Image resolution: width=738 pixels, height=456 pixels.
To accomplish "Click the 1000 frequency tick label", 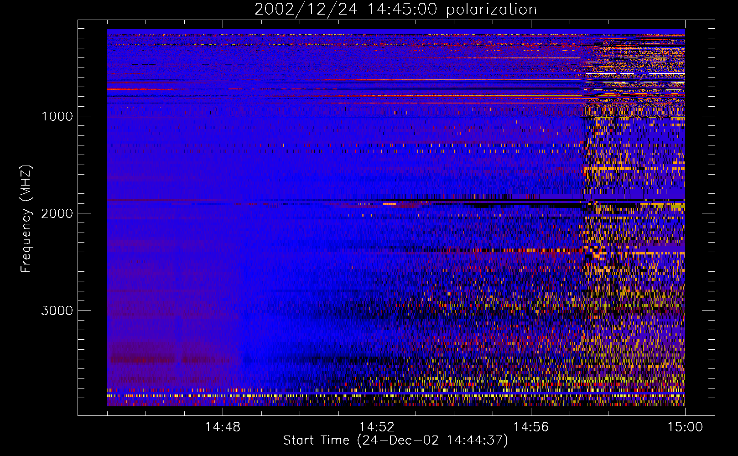I will [x=57, y=116].
